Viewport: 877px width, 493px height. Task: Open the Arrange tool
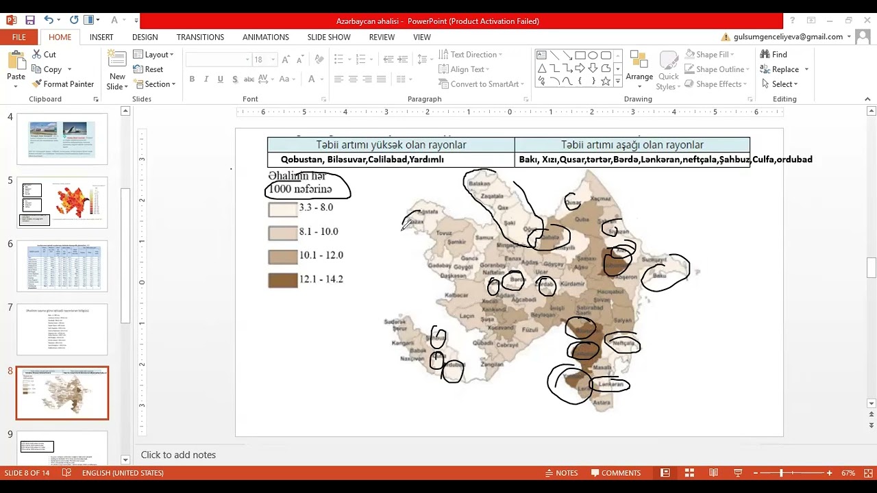tap(639, 70)
